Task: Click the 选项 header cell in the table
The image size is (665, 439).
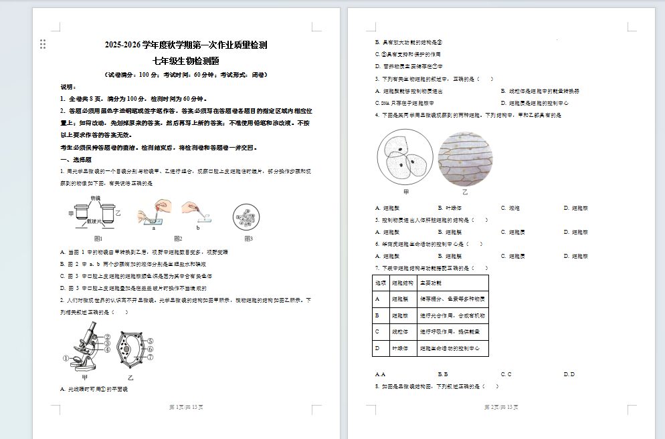Action: pos(381,283)
